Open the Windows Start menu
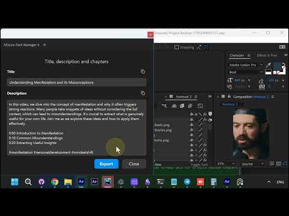The height and width of the screenshot is (216, 289). point(15,182)
